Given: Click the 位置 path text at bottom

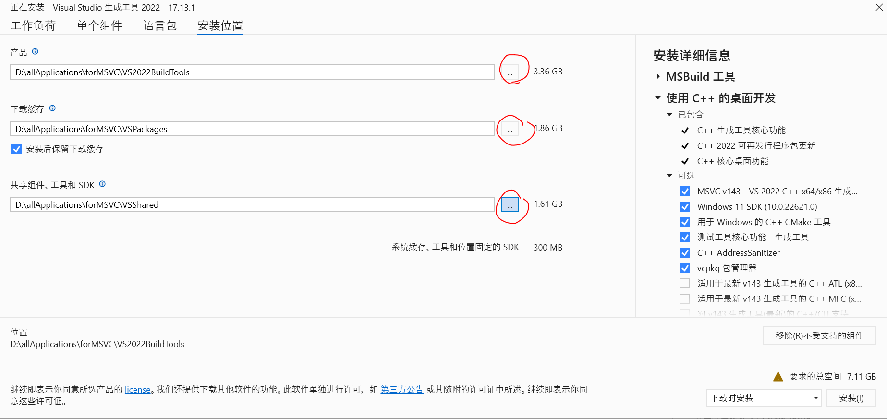Looking at the screenshot, I should (x=97, y=344).
